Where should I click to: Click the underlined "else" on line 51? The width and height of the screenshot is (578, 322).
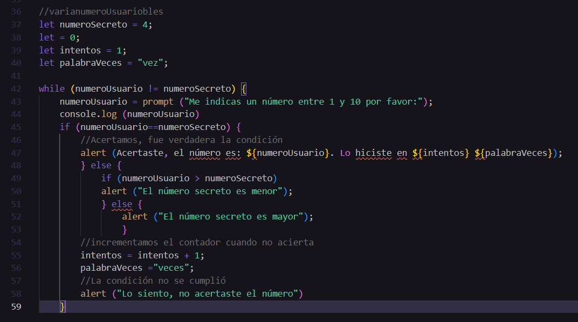coord(122,204)
